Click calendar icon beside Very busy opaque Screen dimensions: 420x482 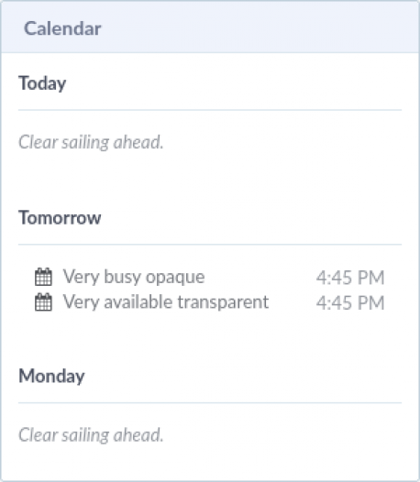[43, 277]
